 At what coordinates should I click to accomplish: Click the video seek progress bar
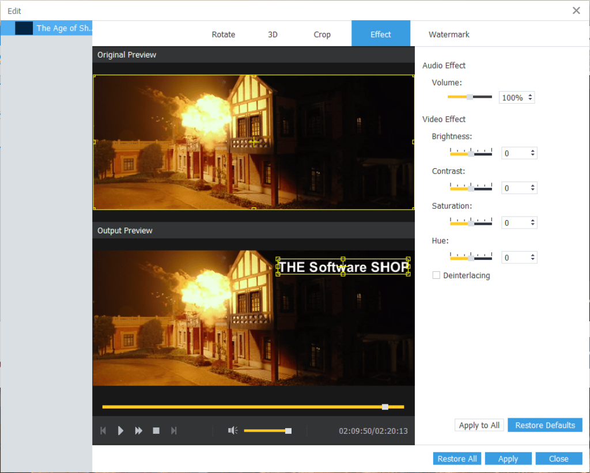(253, 407)
